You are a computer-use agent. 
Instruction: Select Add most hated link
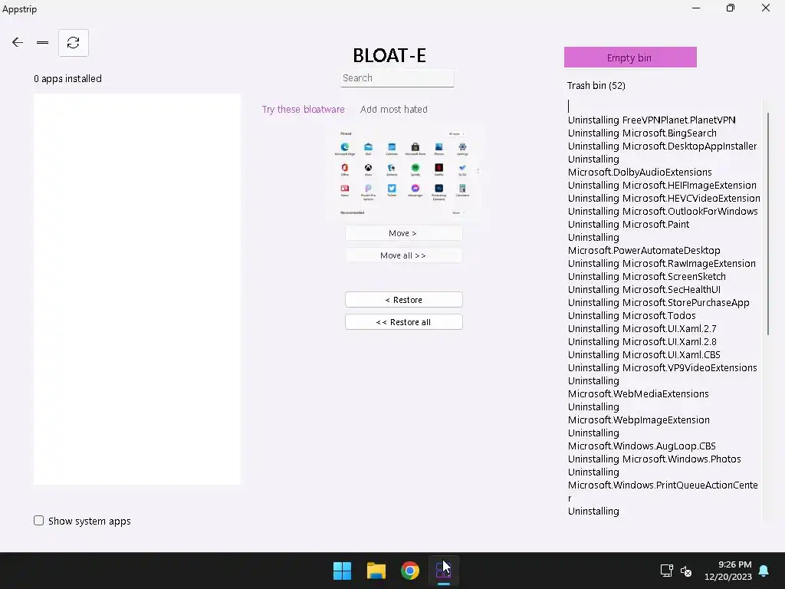click(394, 109)
